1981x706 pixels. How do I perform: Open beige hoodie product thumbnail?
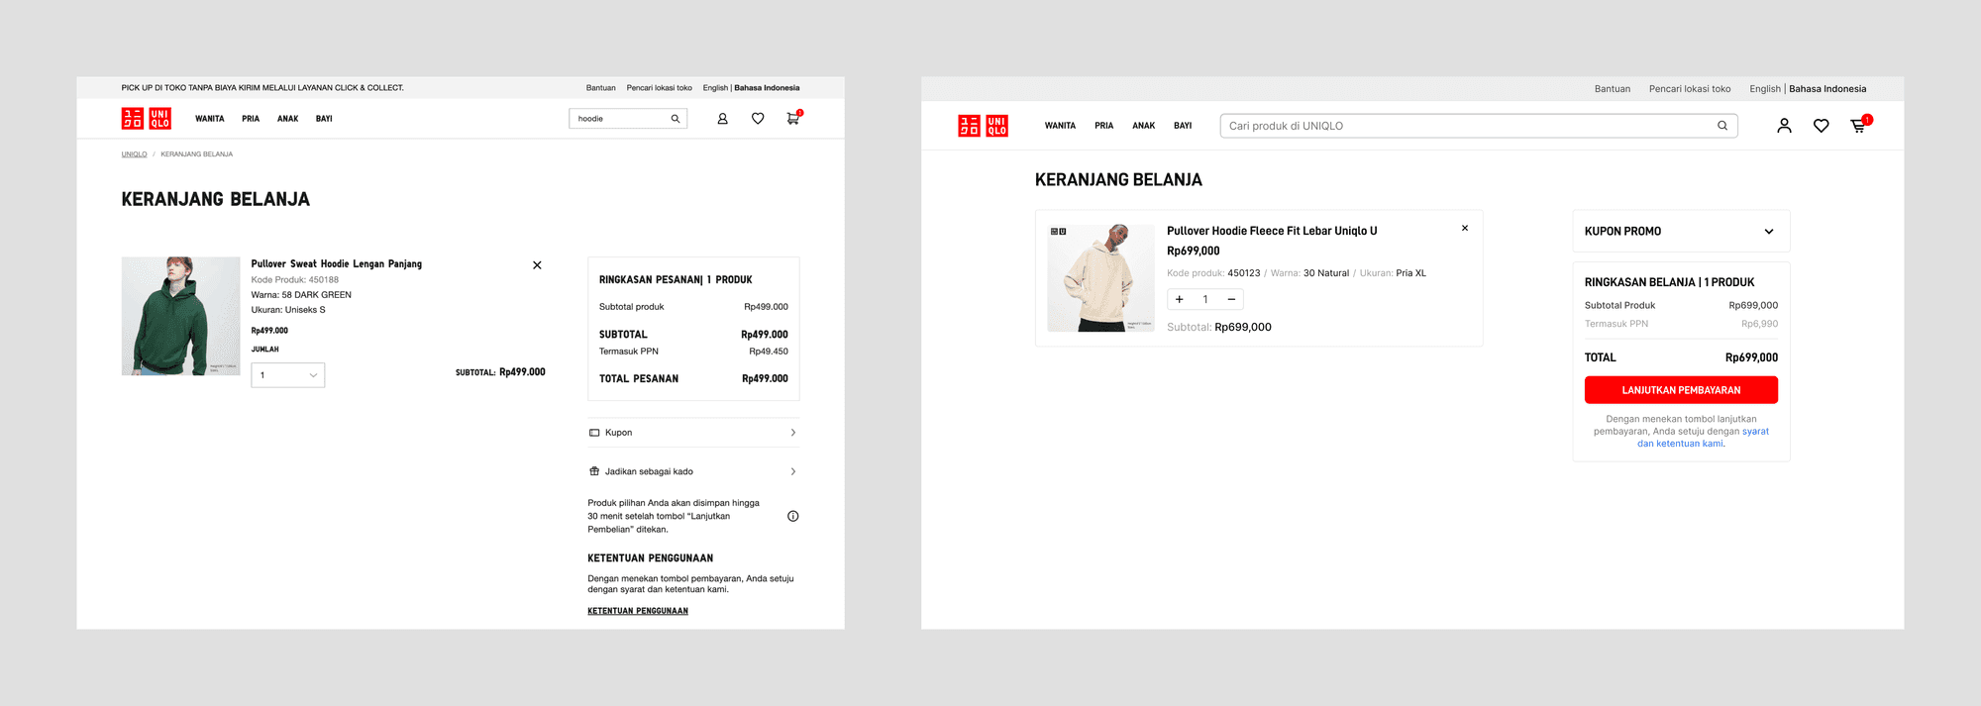(1100, 278)
